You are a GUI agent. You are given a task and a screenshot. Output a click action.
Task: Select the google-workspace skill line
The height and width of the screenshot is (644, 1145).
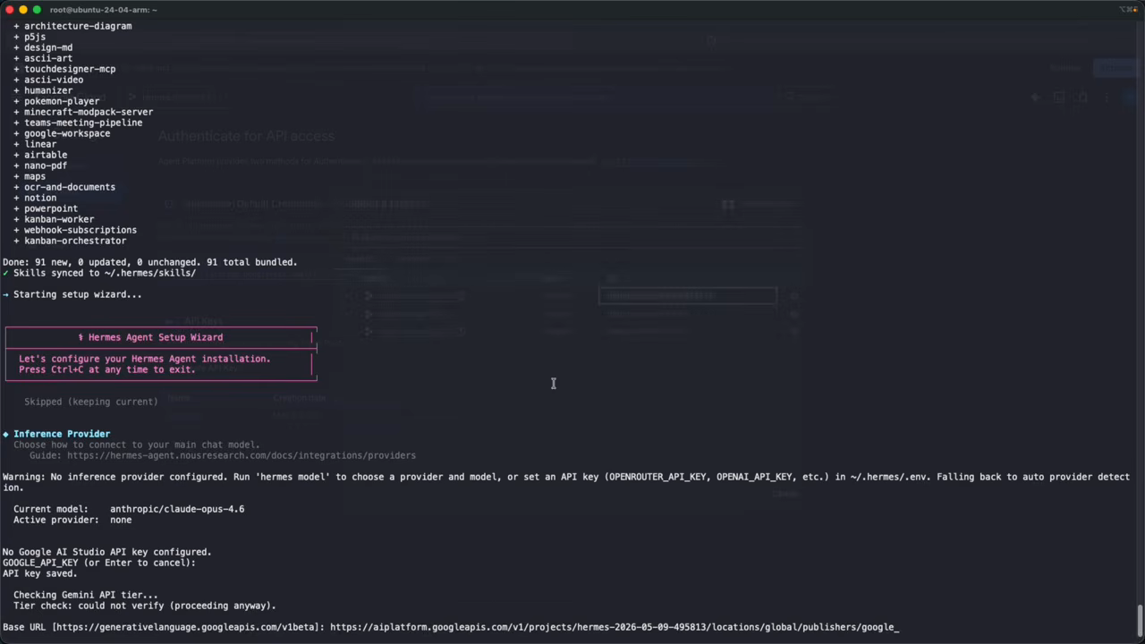(62, 133)
